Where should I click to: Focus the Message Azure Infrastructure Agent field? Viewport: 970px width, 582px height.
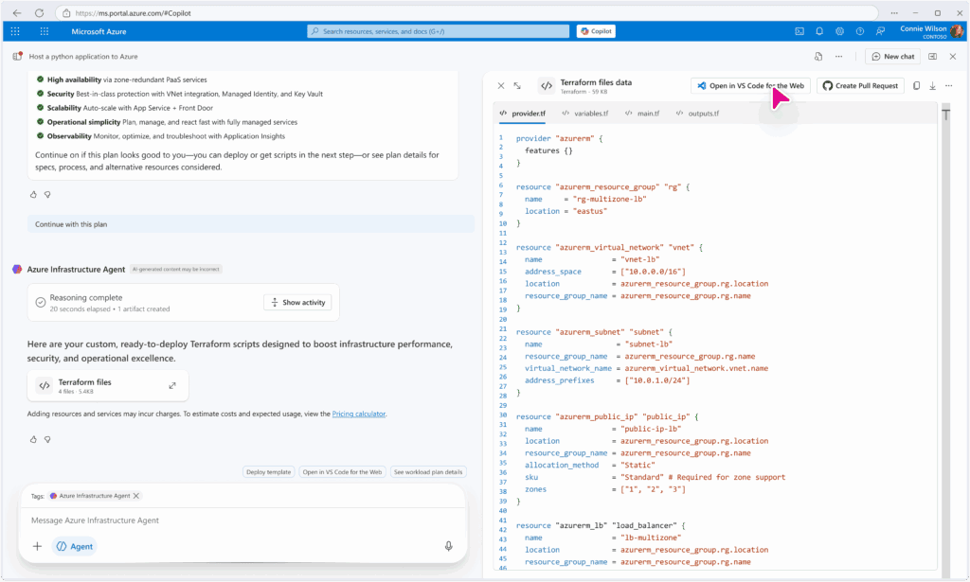[242, 520]
